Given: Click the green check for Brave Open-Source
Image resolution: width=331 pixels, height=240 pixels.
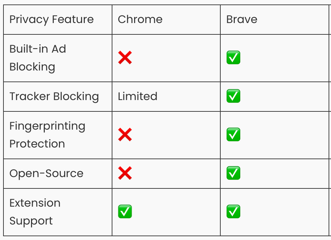Looking at the screenshot, I should tap(233, 173).
